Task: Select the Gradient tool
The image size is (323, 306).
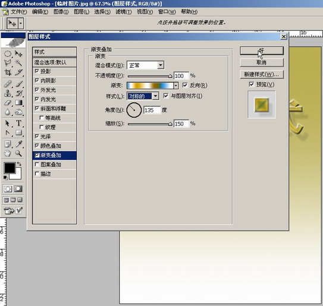Action: [18, 102]
